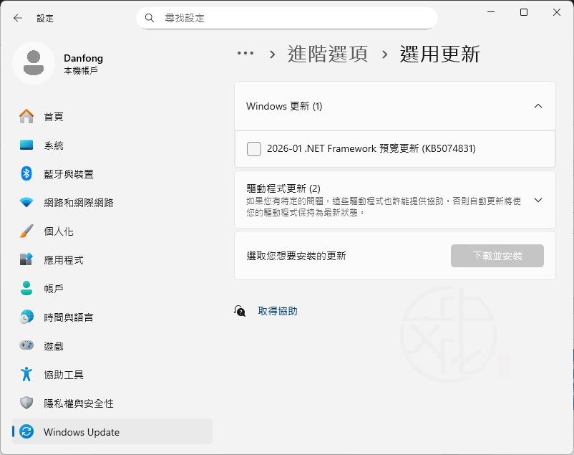The width and height of the screenshot is (574, 455).
Task: Click the 本機帳戶 text under Danfong
Action: point(81,70)
